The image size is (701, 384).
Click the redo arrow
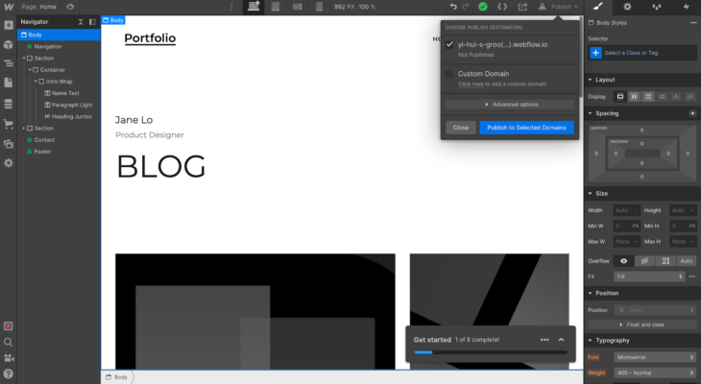click(466, 7)
